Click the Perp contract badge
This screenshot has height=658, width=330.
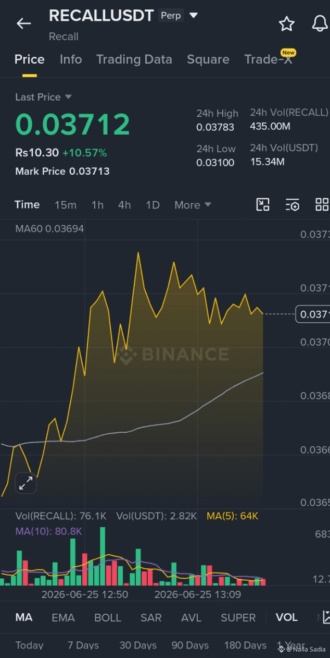pyautogui.click(x=171, y=16)
